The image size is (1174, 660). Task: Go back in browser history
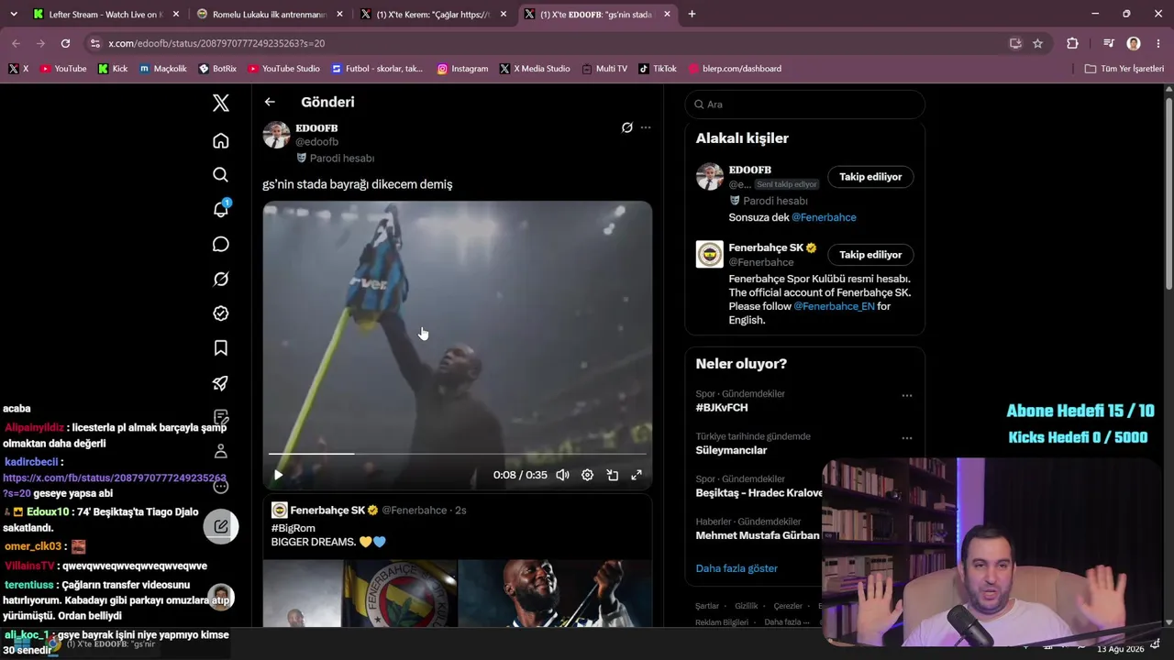(16, 43)
